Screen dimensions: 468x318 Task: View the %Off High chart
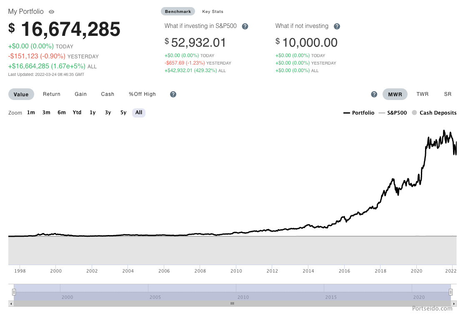point(142,94)
